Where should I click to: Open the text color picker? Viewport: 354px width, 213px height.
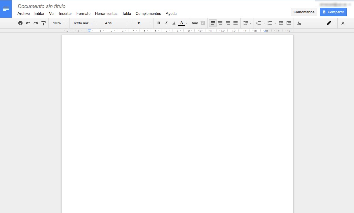click(x=182, y=23)
